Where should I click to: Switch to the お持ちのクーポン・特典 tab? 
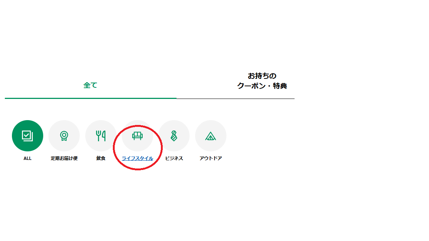coord(262,81)
